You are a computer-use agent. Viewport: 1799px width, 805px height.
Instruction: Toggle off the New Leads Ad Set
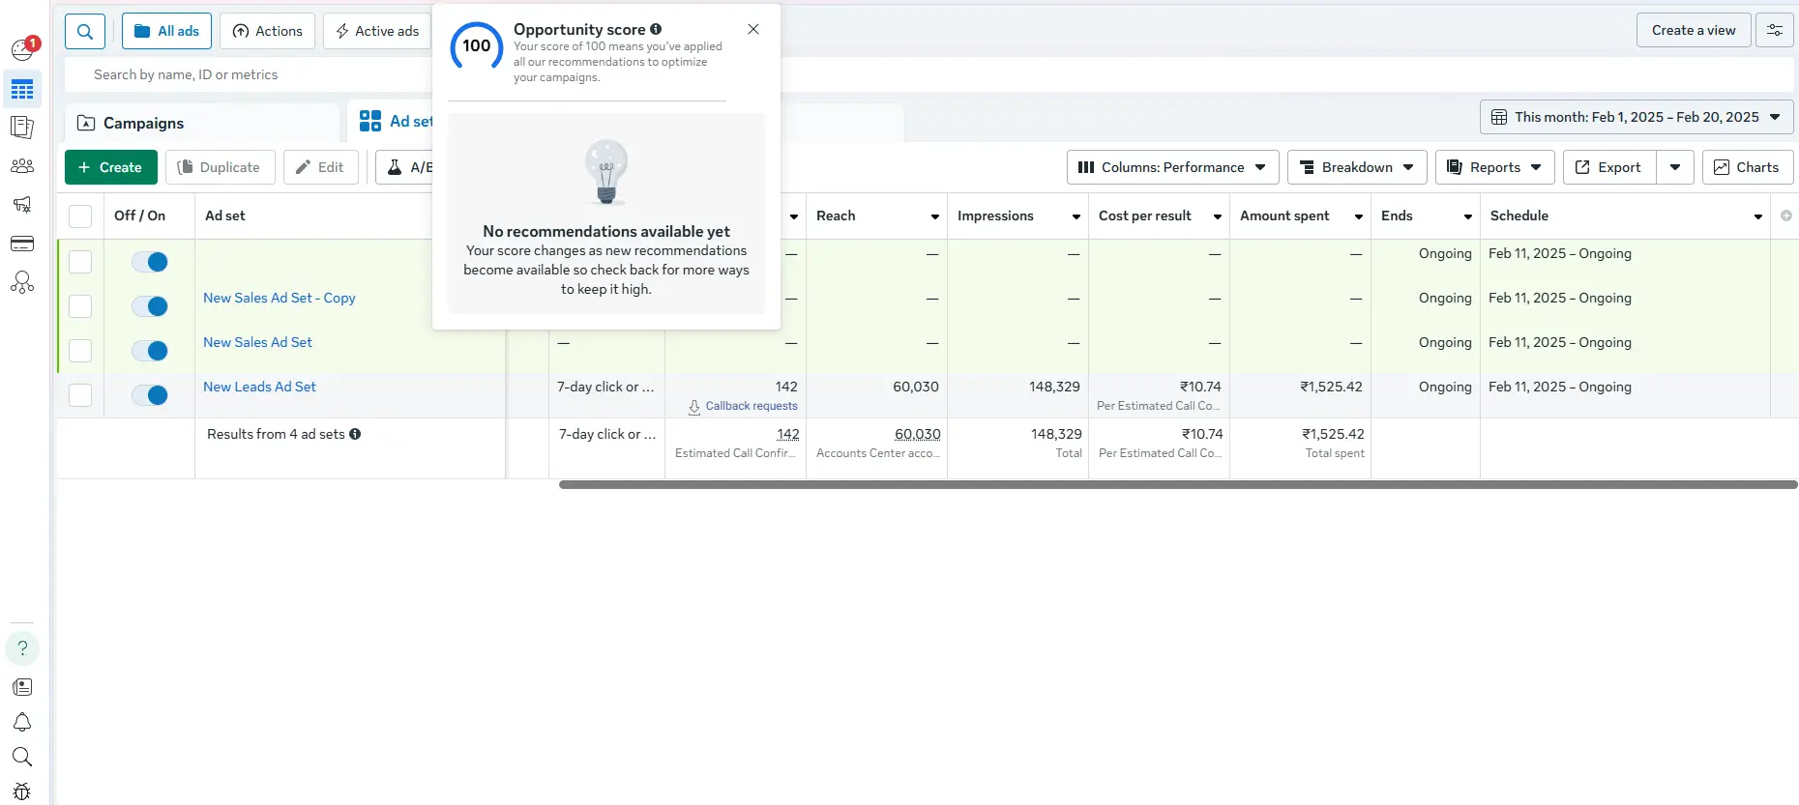pos(150,395)
